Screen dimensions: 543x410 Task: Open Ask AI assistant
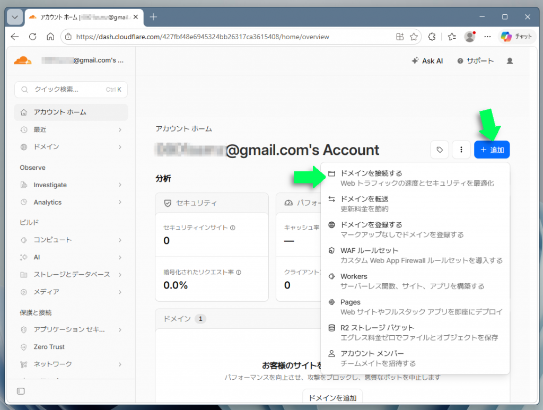[x=427, y=61]
